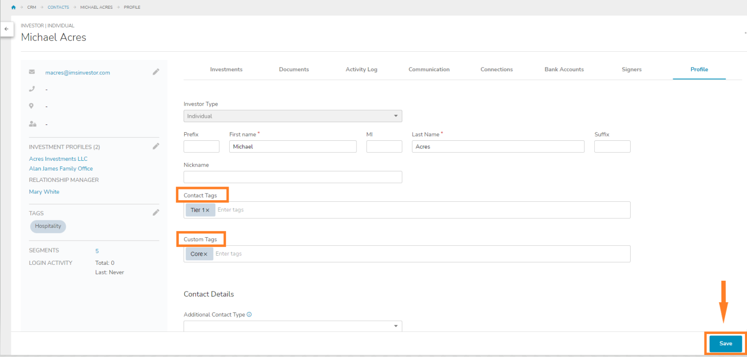This screenshot has width=747, height=357.
Task: Click the back arrow at top left
Action: pyautogui.click(x=7, y=29)
